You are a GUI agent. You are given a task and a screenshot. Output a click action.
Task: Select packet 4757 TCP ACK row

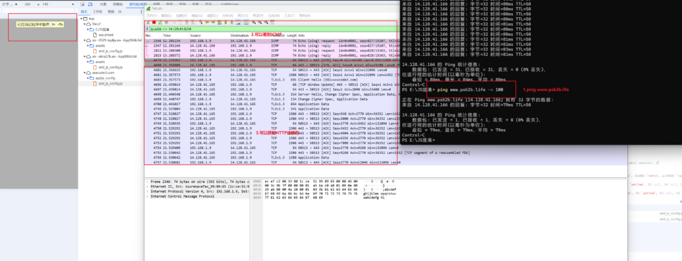[272, 162]
